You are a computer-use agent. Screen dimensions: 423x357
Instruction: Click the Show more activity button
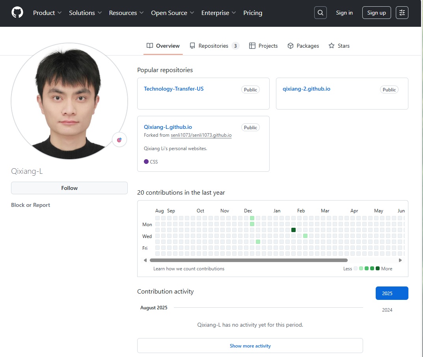click(250, 346)
